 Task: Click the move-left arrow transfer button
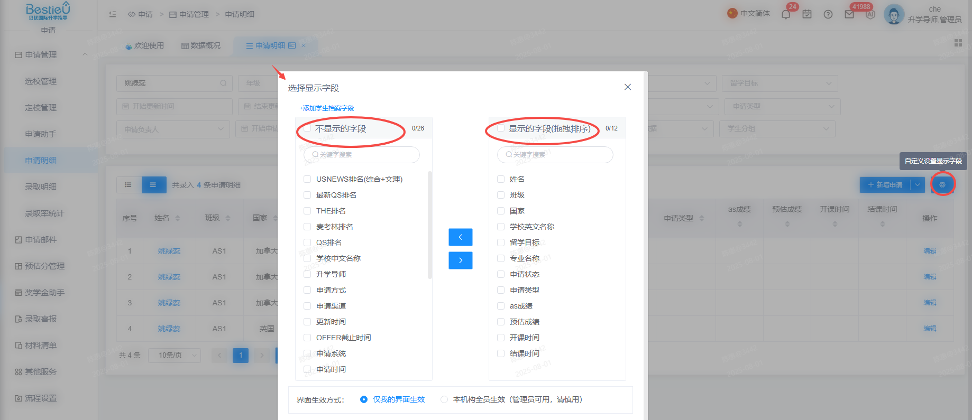[x=461, y=237]
